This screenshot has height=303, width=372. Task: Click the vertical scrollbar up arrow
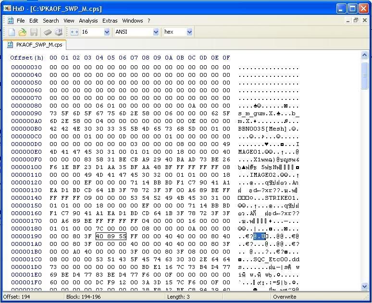[364, 56]
